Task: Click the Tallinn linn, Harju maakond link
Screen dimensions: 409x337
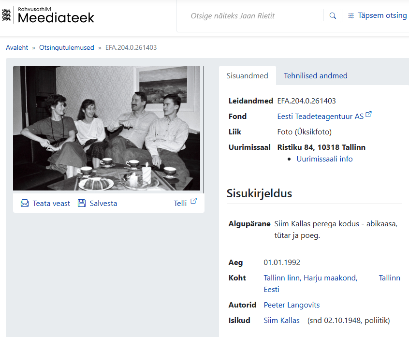Action: pos(310,278)
